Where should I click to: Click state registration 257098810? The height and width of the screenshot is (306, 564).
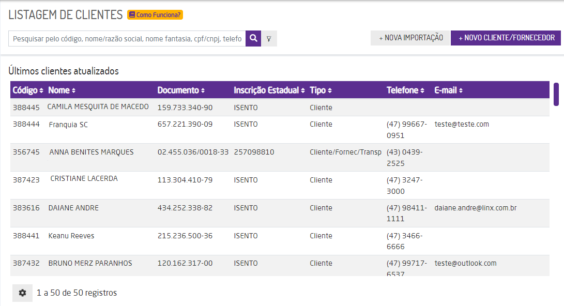tap(254, 152)
